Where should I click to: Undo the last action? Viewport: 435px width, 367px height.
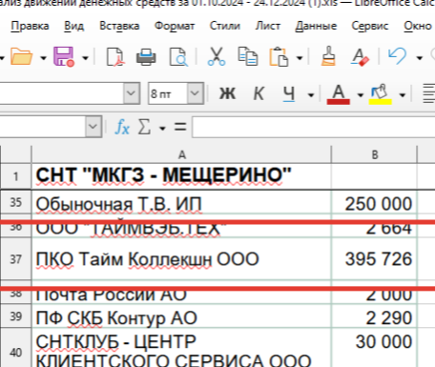(397, 56)
